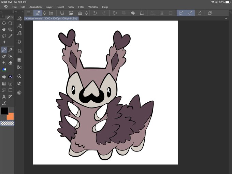Screen dimensions: 232x174
Task: Select the Hand move-canvas tool
Action: pyautogui.click(x=4, y=30)
